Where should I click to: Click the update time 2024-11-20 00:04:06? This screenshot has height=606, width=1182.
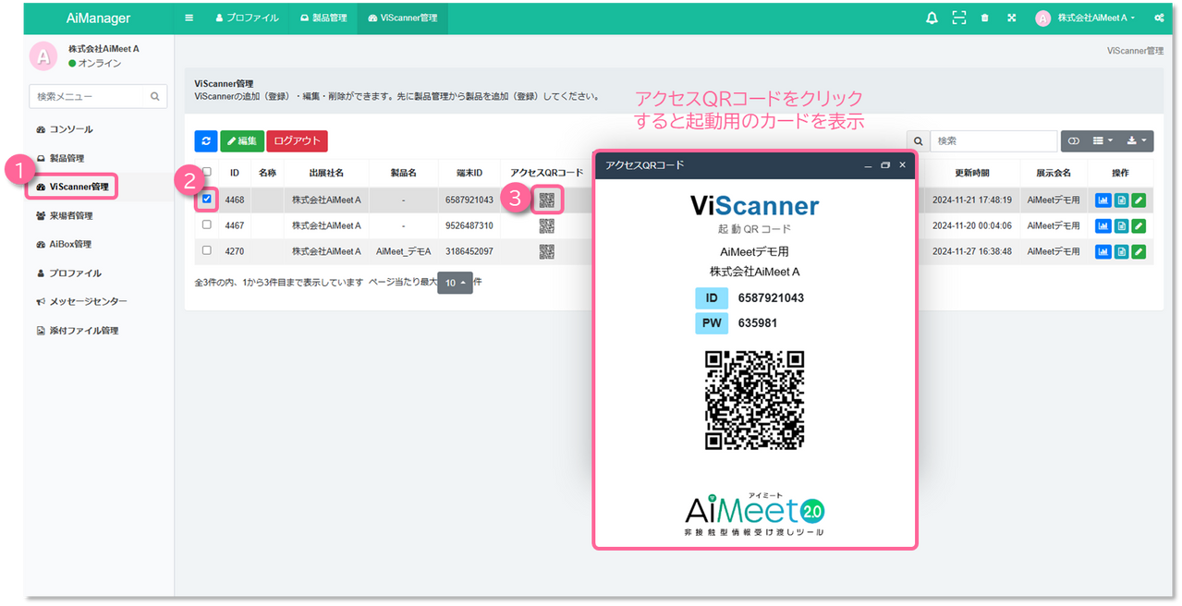point(971,225)
